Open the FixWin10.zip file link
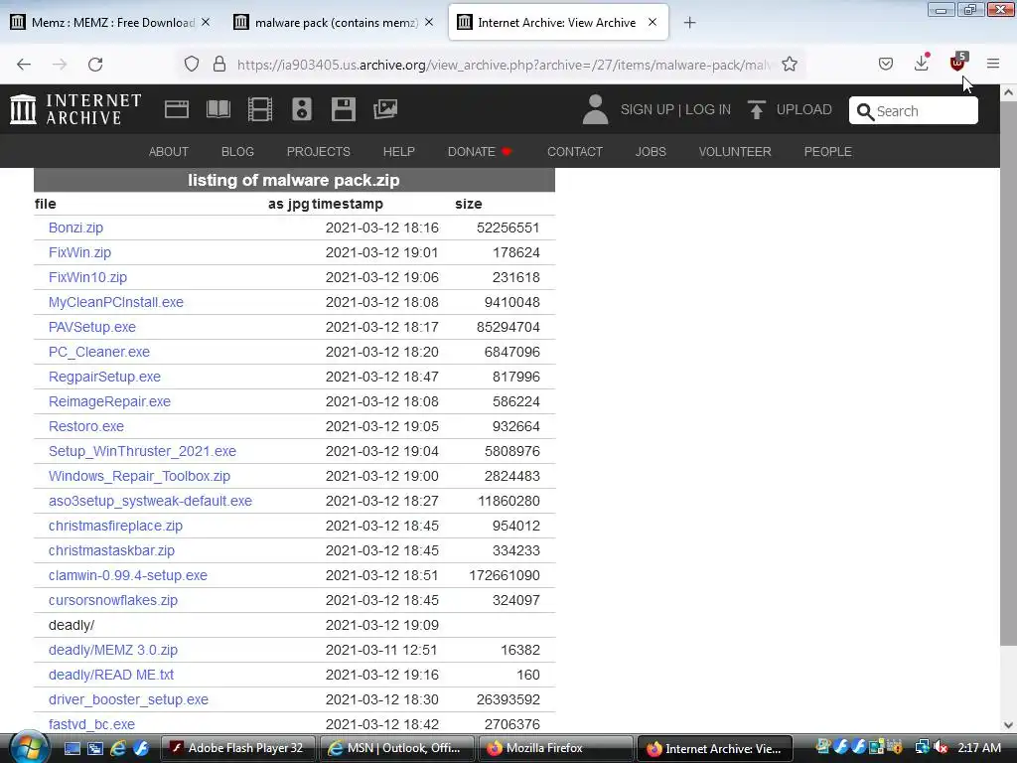1017x763 pixels. tap(87, 277)
